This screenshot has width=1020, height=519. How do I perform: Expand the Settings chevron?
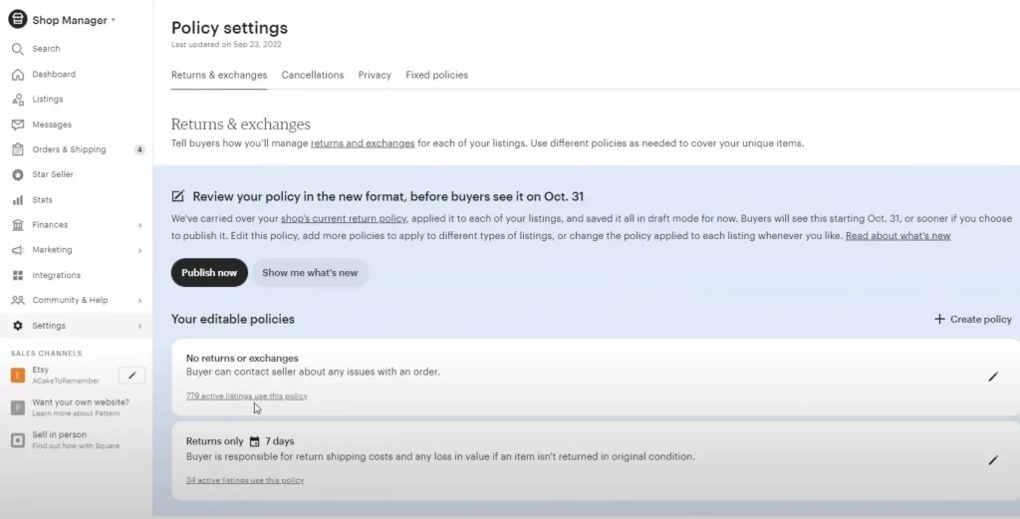click(139, 326)
